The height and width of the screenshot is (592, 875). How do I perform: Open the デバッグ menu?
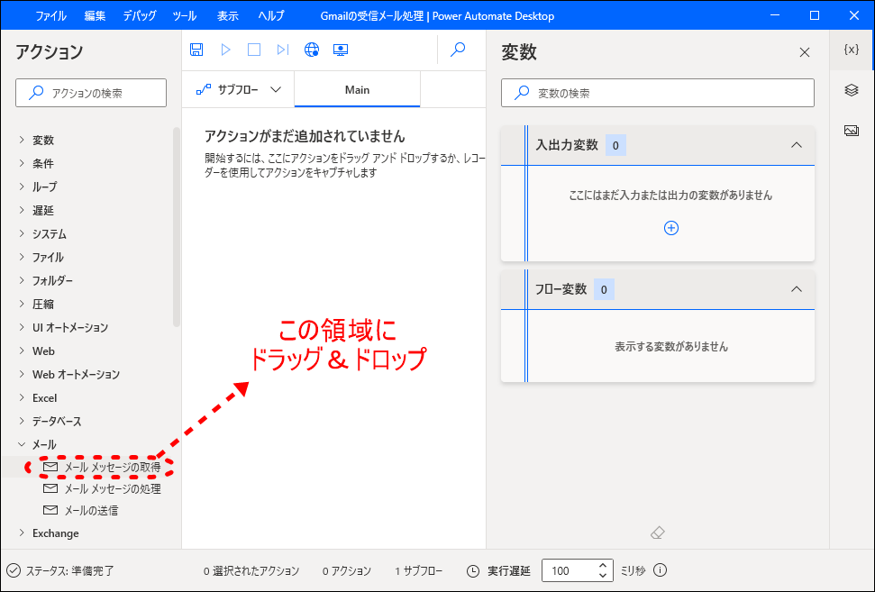tap(140, 15)
